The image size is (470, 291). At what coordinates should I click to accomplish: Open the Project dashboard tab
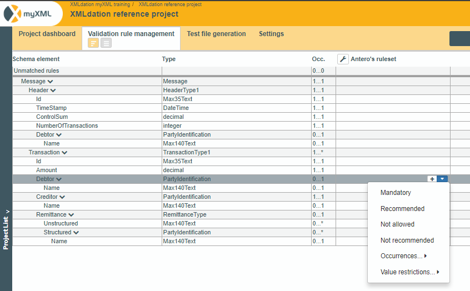click(47, 34)
